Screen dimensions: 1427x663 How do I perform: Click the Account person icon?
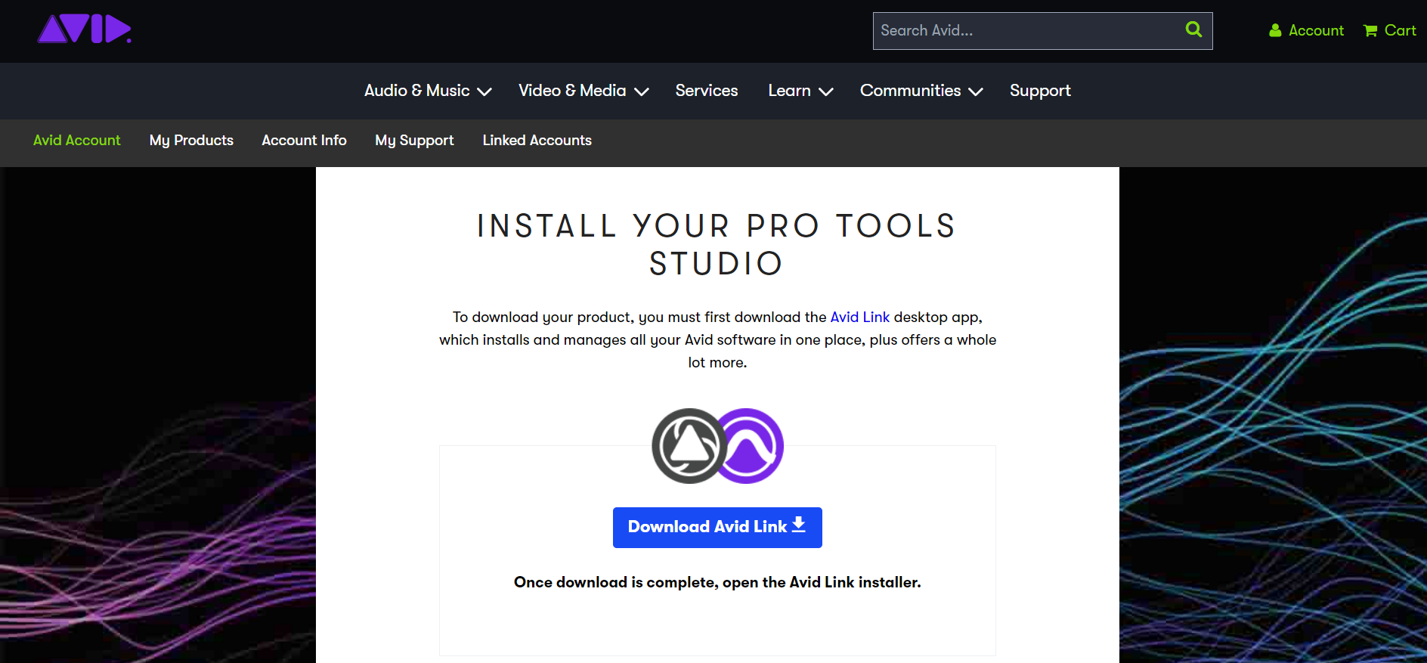[1275, 30]
